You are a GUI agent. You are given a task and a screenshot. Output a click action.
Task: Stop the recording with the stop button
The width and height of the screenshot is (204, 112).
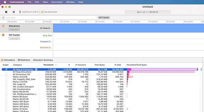coord(6,12)
